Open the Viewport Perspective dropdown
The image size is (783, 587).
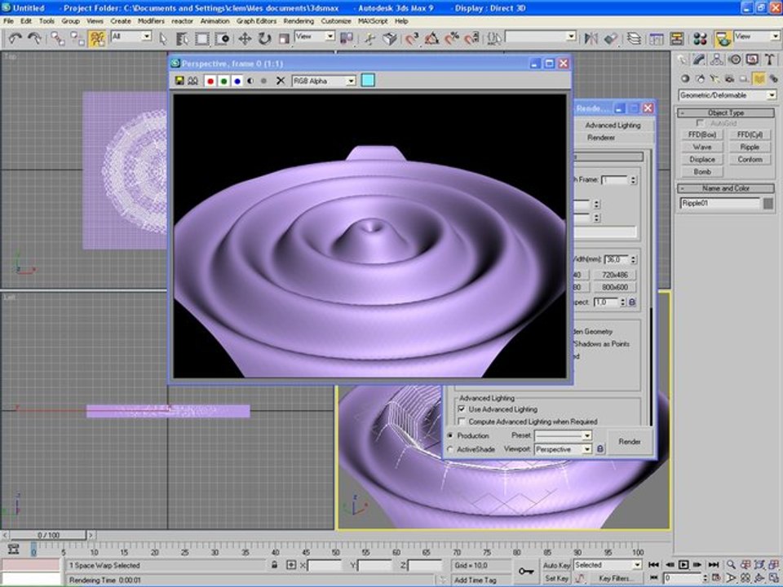pyautogui.click(x=563, y=449)
